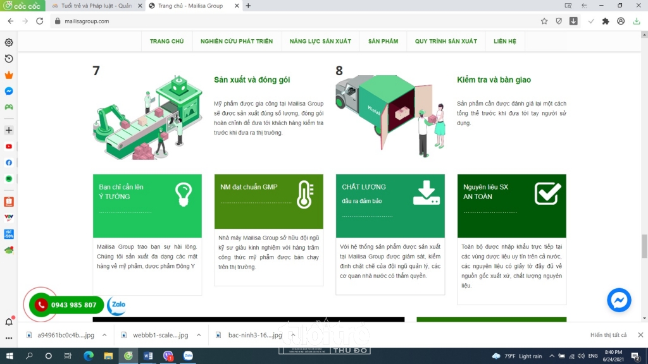Open NGHIÊN CỨU PHÁT TRIỂN menu

[x=237, y=41]
